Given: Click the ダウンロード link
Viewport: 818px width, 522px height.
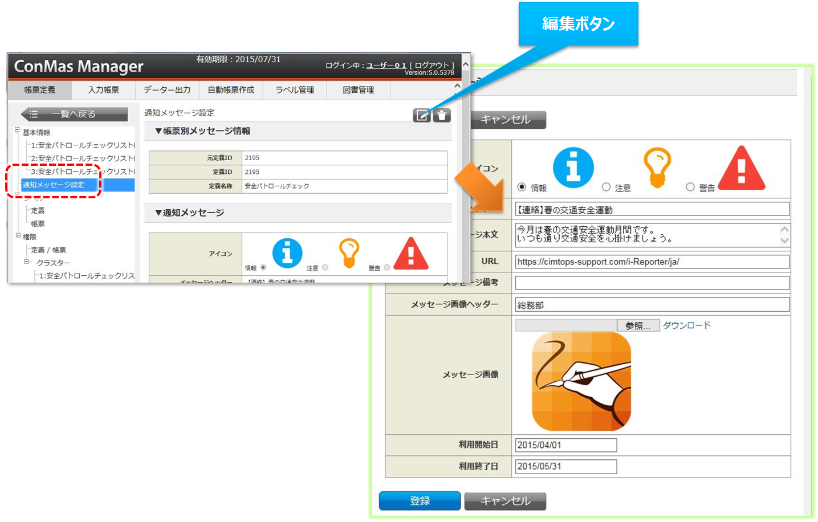Looking at the screenshot, I should coord(686,325).
